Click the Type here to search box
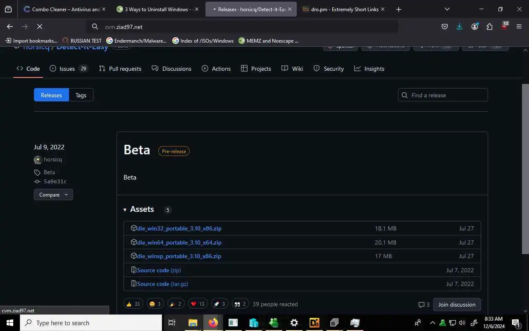 click(91, 323)
